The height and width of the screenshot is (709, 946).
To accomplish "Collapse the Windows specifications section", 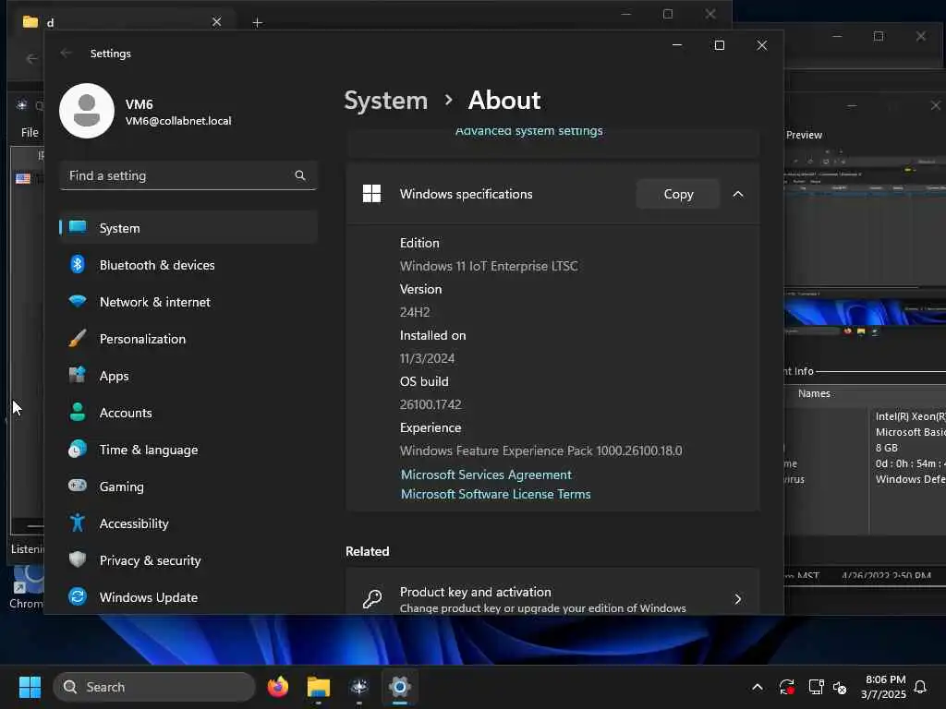I will [x=738, y=194].
